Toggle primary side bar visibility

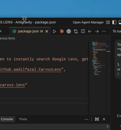pyautogui.click(x=114, y=22)
